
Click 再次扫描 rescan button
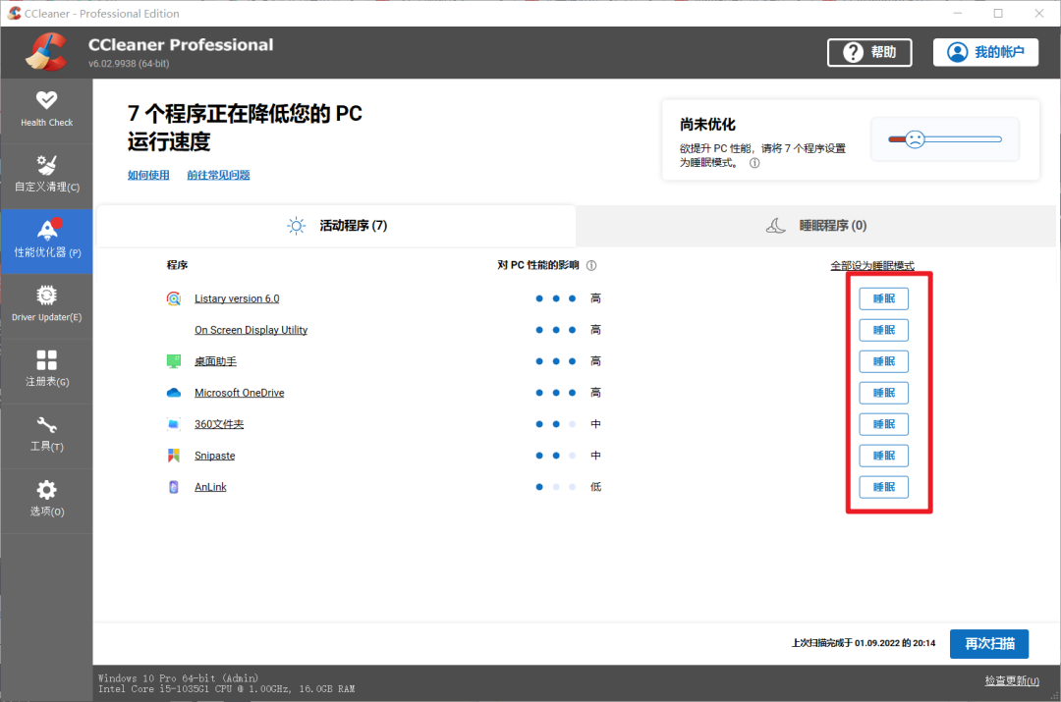pos(989,644)
